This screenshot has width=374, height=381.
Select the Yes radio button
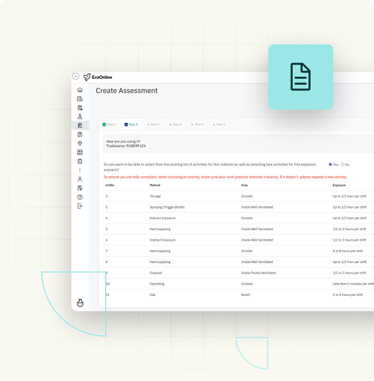coord(331,165)
